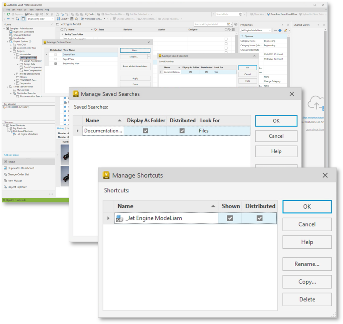Click the Layout grid icon
The image size is (343, 324).
click(x=58, y=19)
